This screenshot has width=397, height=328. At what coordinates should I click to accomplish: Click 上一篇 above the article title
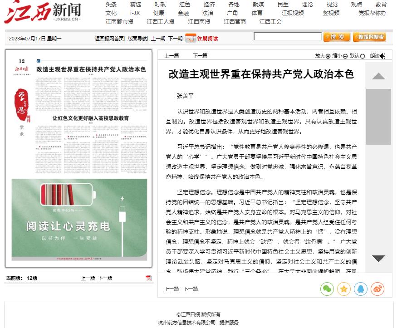click(x=172, y=56)
